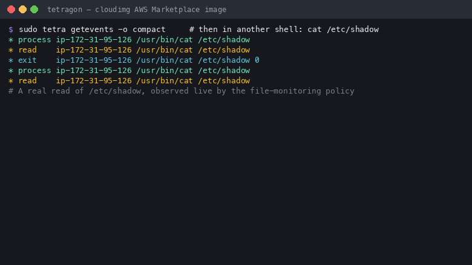The height and width of the screenshot is (265, 472).
Task: Click the first orange 'read' keyword
Action: [27, 50]
